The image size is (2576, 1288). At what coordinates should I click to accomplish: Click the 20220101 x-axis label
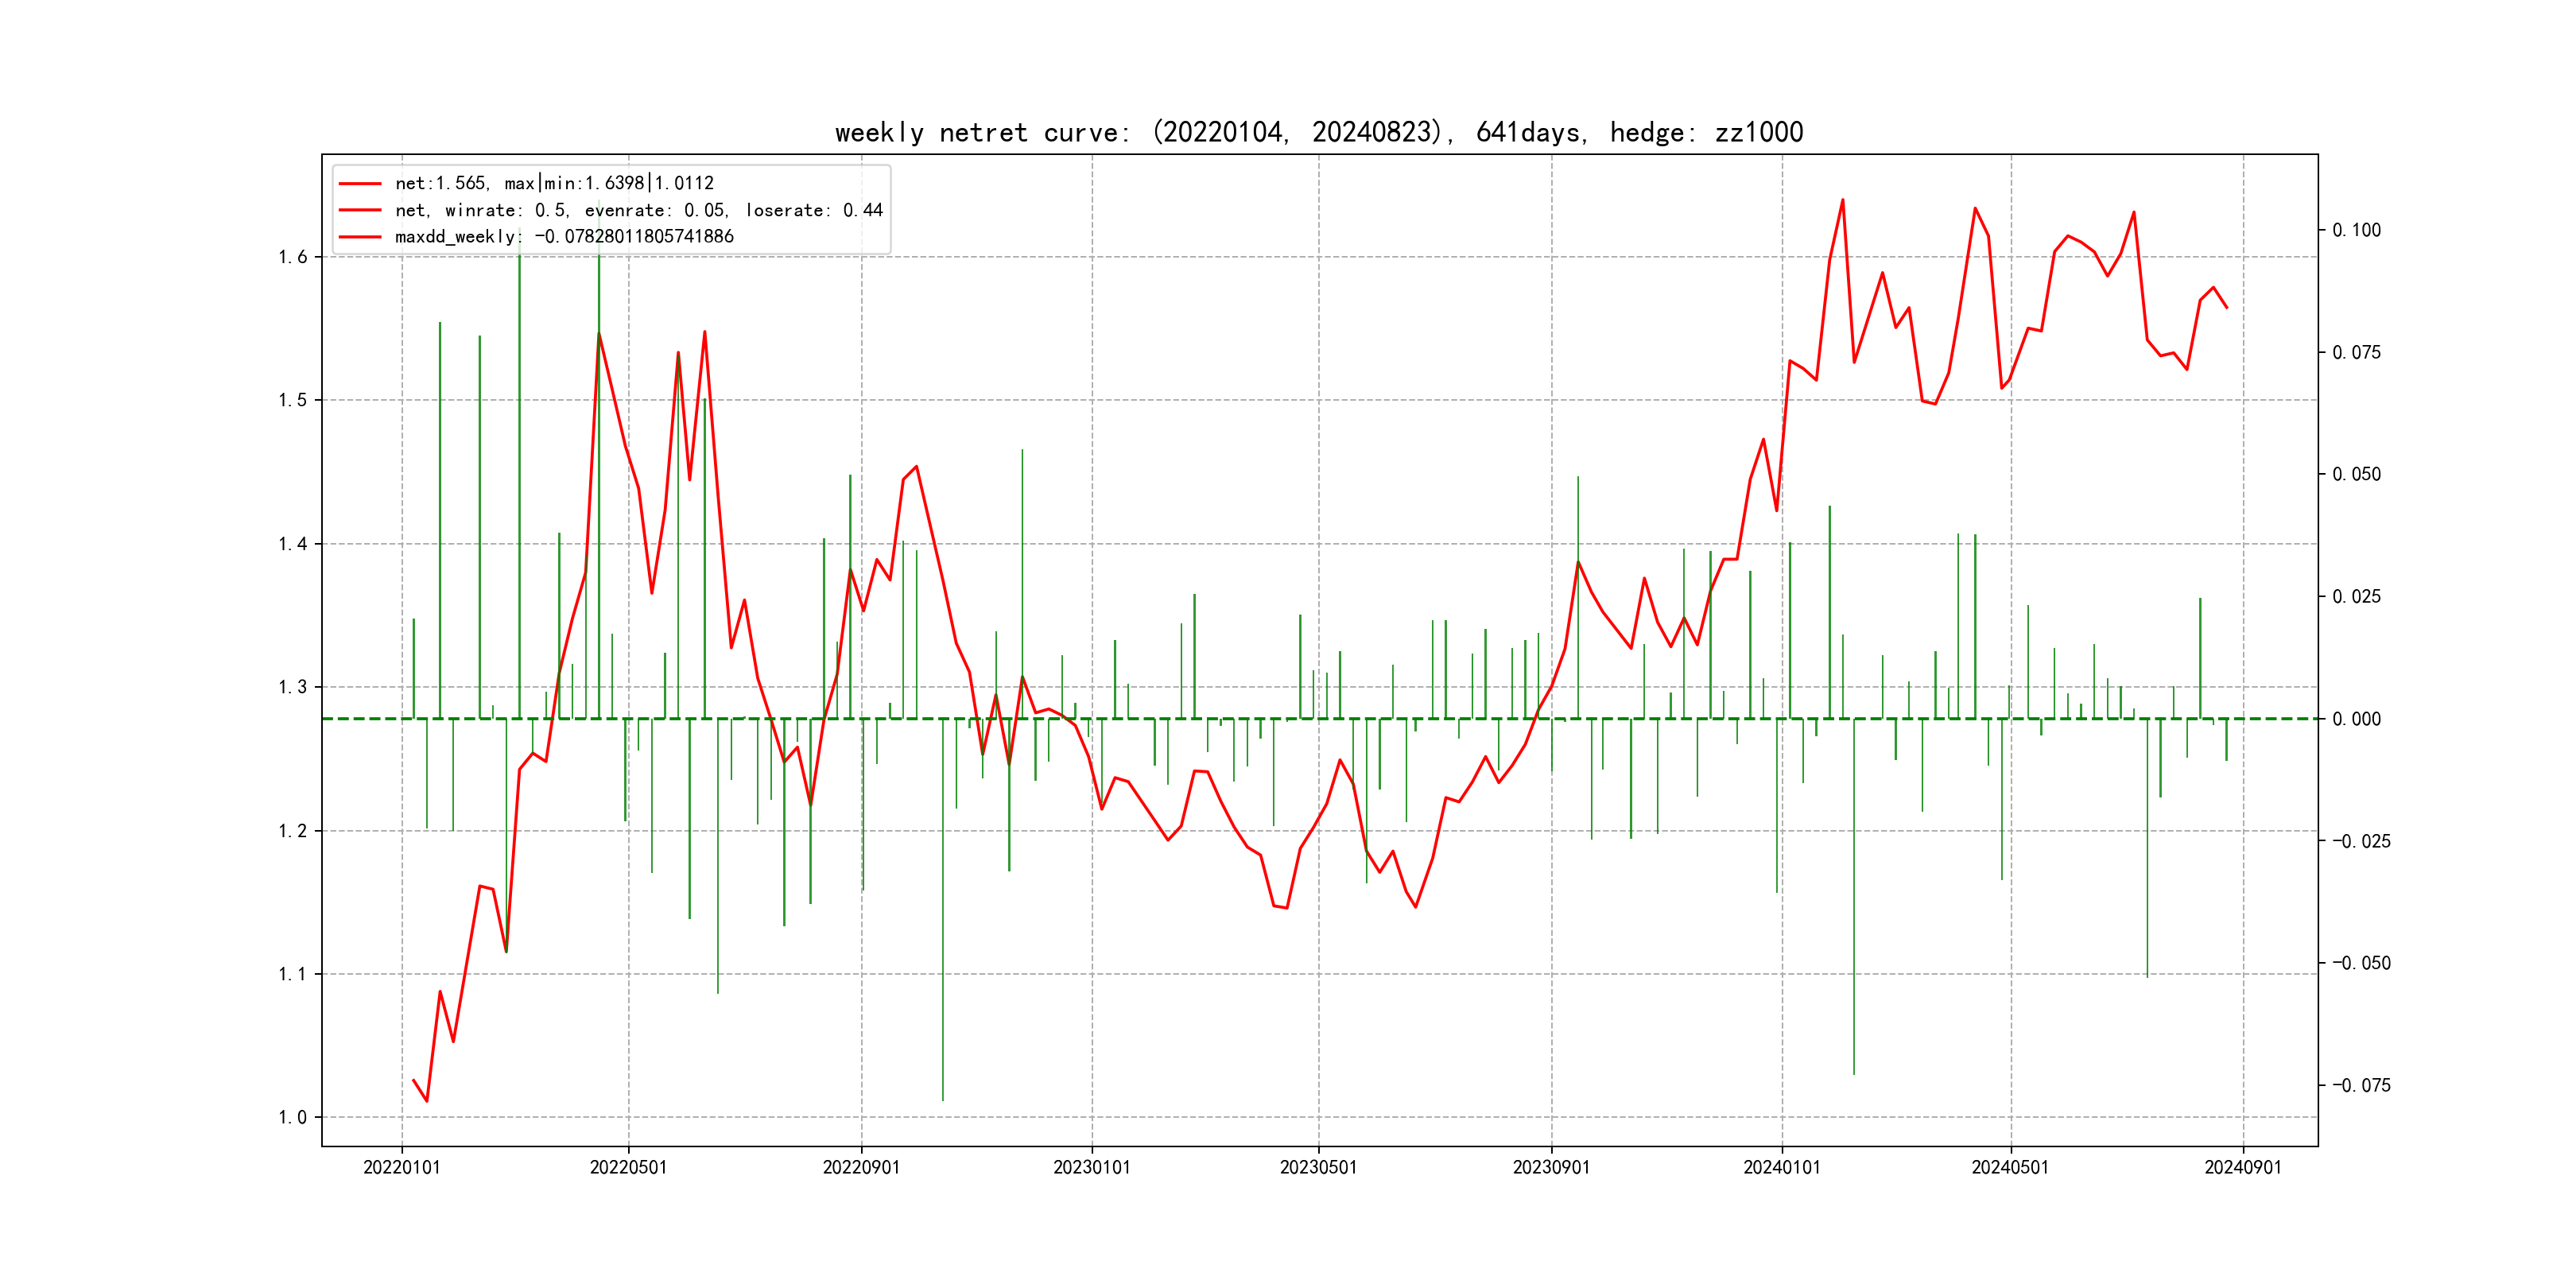click(x=401, y=1167)
